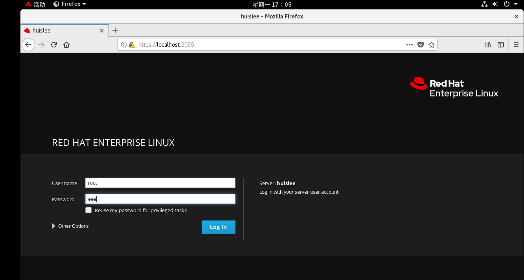Open the clock calendar 星期一 17:05

pos(272,4)
